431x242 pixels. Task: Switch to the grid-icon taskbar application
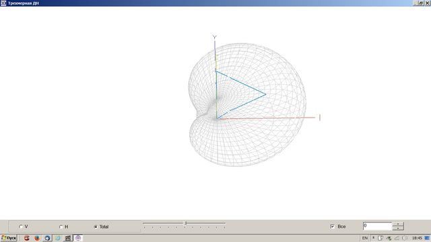point(68,238)
